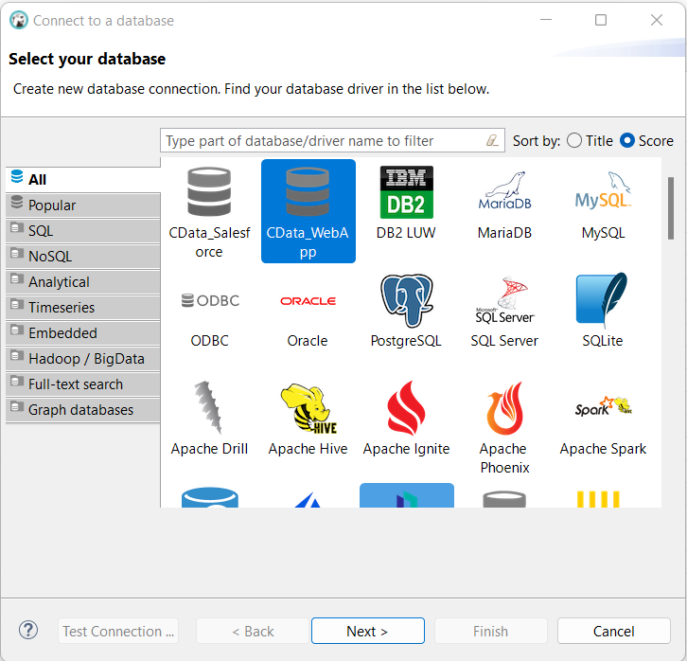Sort drivers by Score
The image size is (687, 661).
[x=627, y=141]
